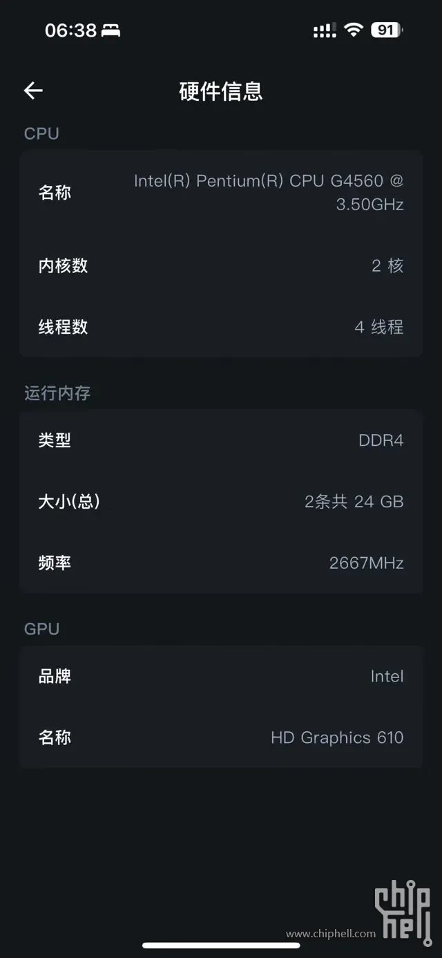Tap the 硬件信息 page title
442x958 pixels.
pos(221,91)
